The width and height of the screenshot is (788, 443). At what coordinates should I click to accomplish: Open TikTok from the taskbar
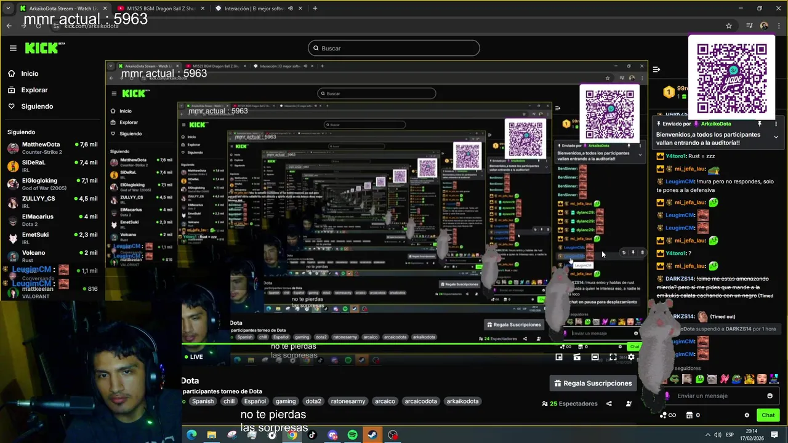click(312, 435)
